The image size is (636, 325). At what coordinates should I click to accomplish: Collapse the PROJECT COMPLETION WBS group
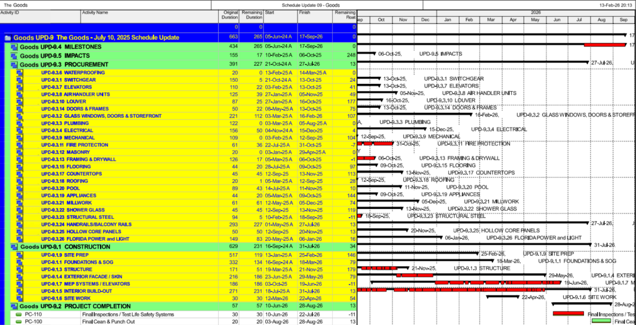click(14, 306)
